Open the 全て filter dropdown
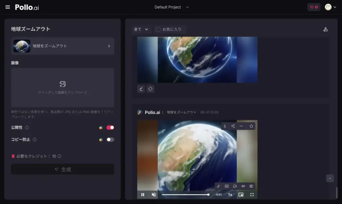 (141, 29)
